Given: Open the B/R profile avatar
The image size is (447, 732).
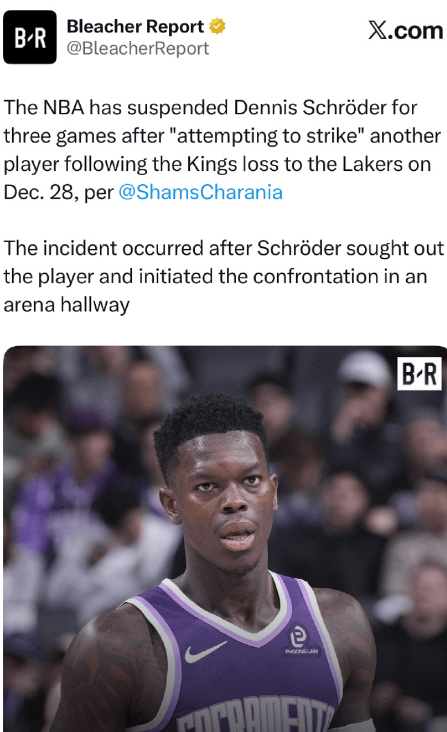Looking at the screenshot, I should coord(30,37).
